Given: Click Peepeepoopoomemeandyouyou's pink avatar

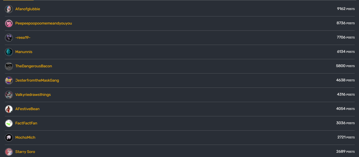Looking at the screenshot, I should (9, 23).
